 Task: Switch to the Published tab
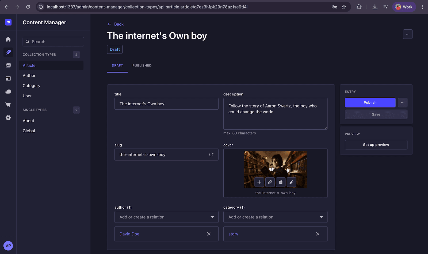tap(142, 65)
